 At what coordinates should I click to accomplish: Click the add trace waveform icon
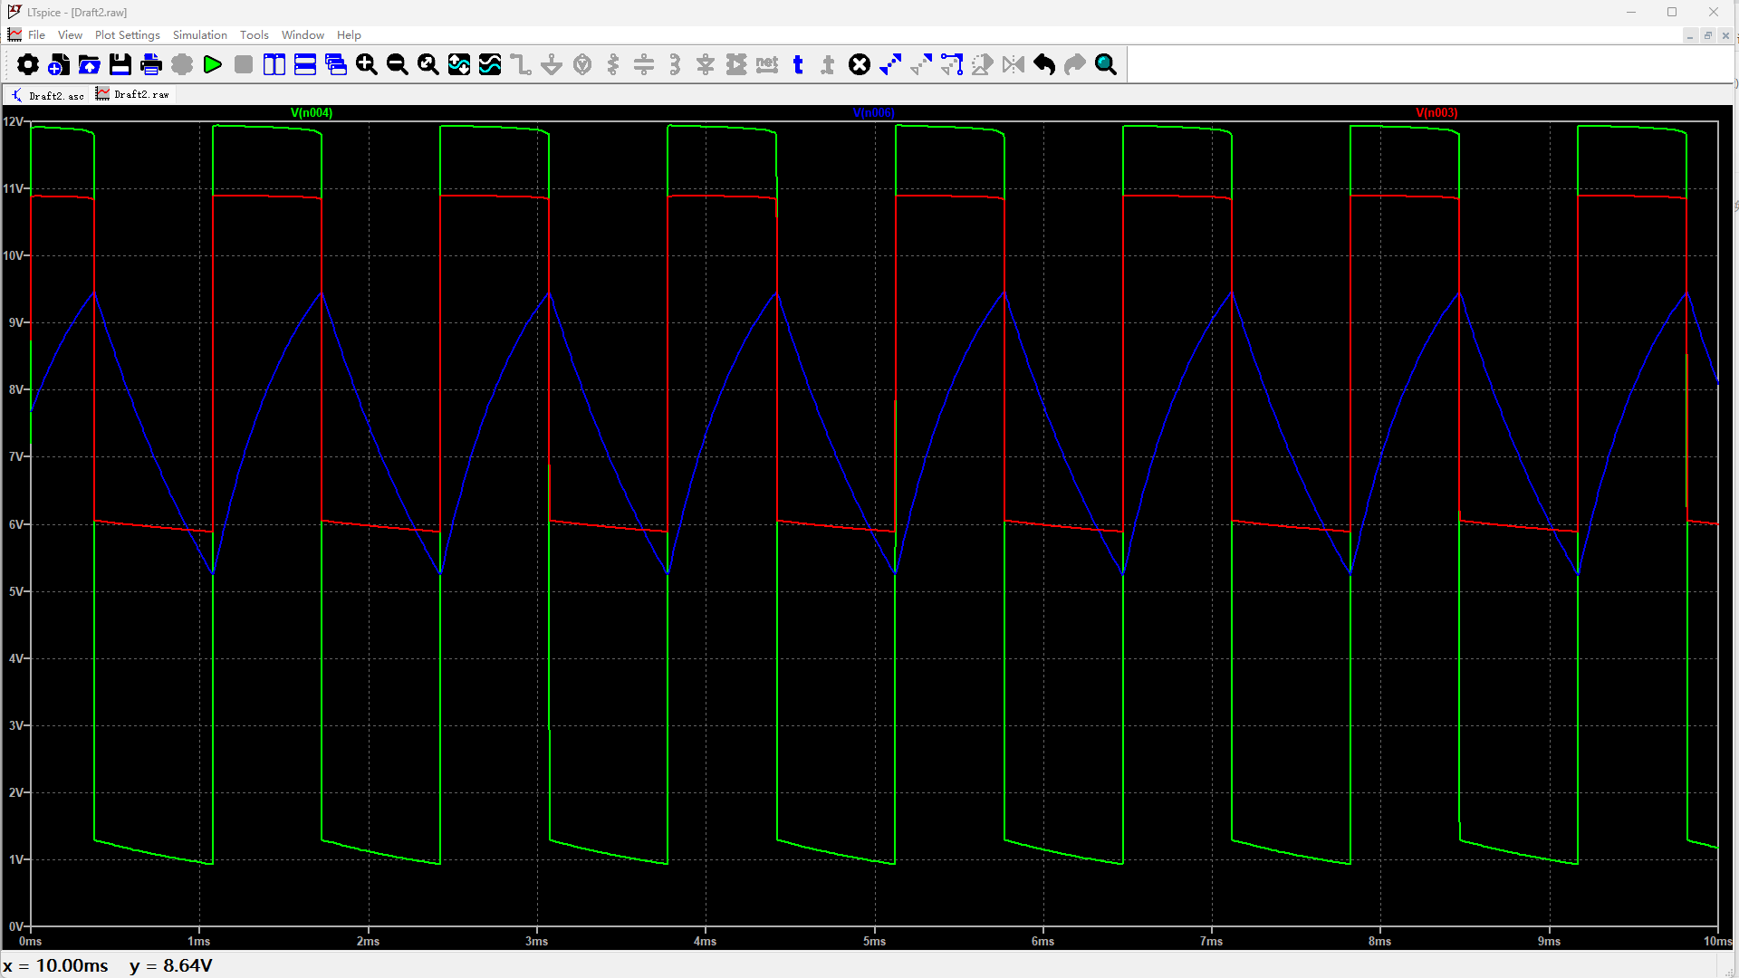[x=490, y=64]
